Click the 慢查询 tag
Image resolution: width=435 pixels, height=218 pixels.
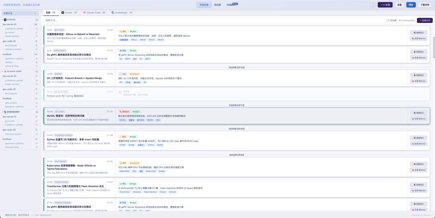pyautogui.click(x=131, y=120)
